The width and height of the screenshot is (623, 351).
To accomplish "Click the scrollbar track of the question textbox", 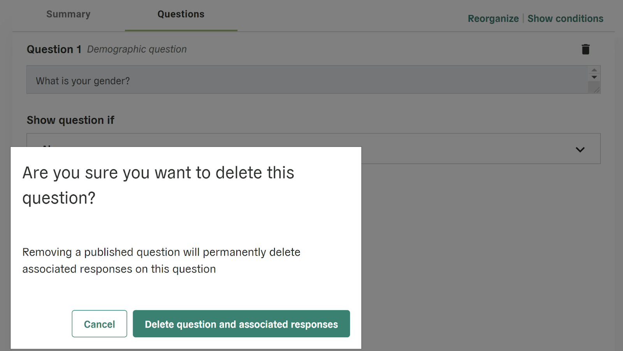I will [594, 84].
